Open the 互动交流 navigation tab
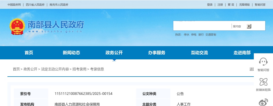Image resolution: width=273 pixels, height=106 pixels. click(x=199, y=53)
